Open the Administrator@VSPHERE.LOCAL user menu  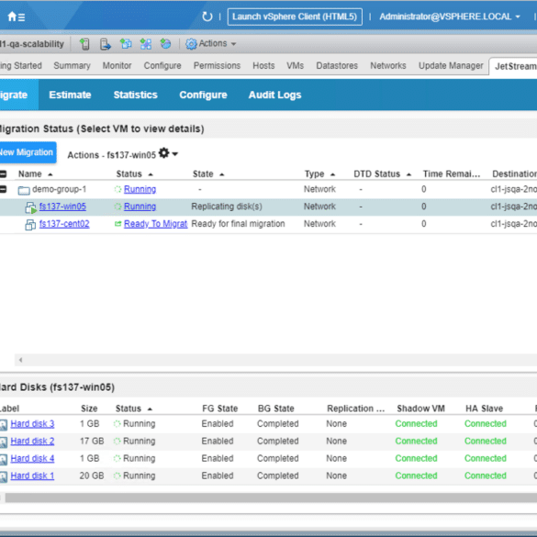coord(450,17)
